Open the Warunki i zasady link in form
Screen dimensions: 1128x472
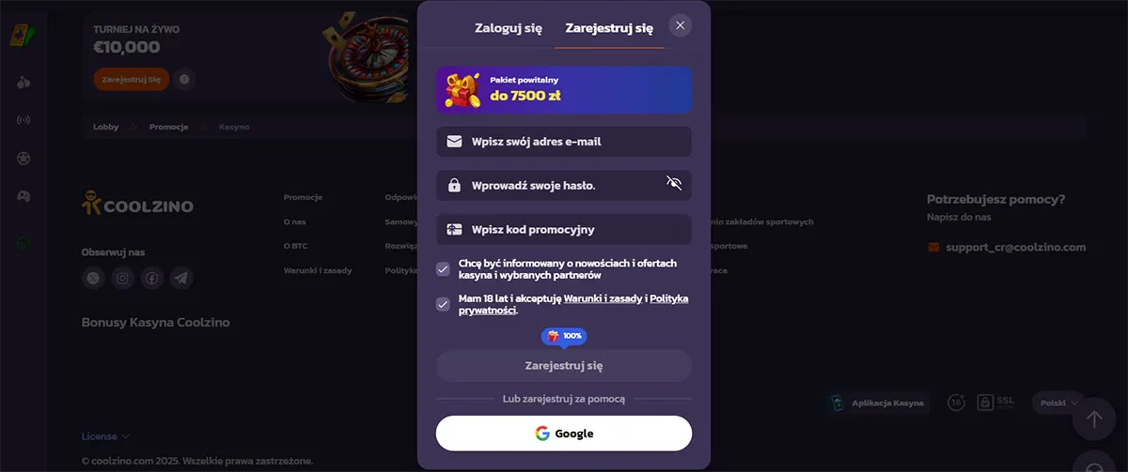pyautogui.click(x=603, y=298)
